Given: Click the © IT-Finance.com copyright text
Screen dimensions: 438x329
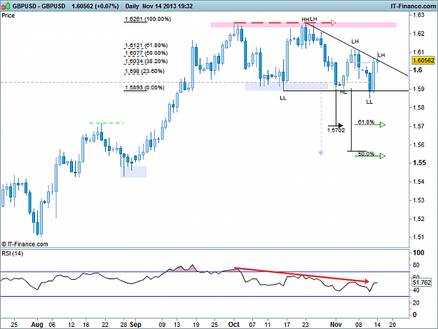Looking at the screenshot, I should click(25, 244).
